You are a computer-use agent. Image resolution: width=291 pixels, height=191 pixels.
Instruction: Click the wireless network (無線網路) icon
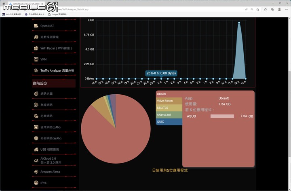[x=36, y=105]
